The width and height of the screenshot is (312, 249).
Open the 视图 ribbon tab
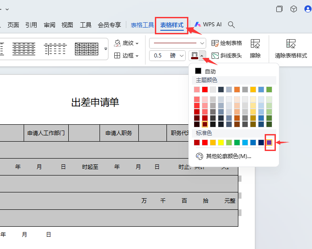coord(67,25)
